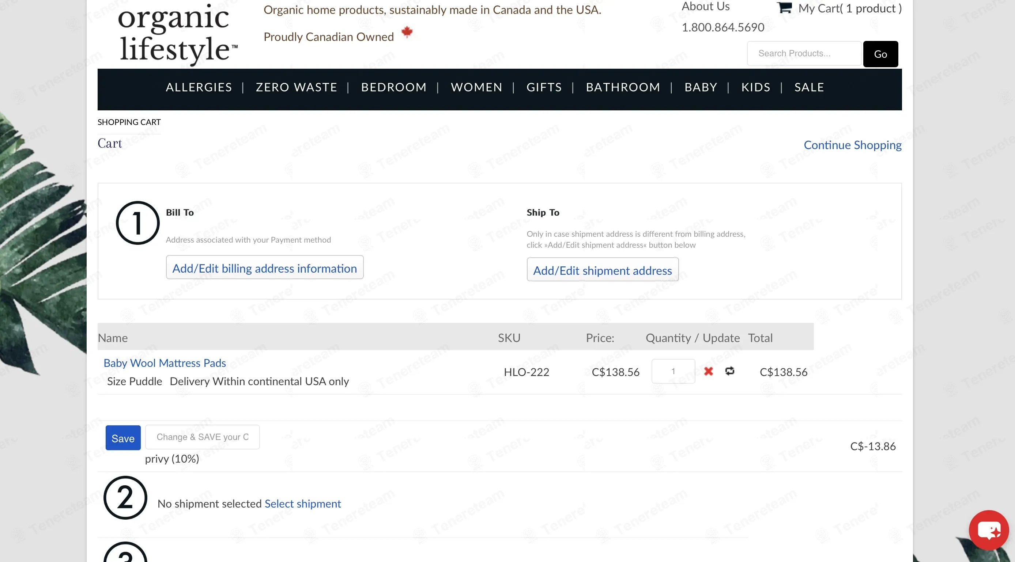Click Select shipment link

coord(303,504)
